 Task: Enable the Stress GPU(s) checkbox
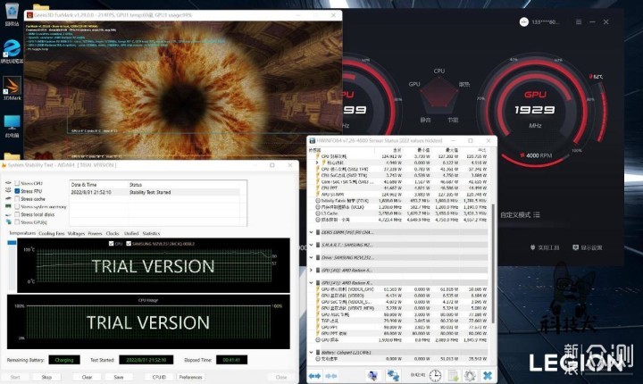point(17,222)
